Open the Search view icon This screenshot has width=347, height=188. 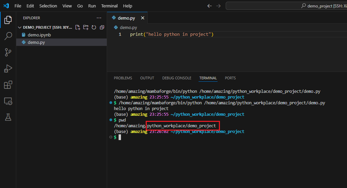point(8,36)
